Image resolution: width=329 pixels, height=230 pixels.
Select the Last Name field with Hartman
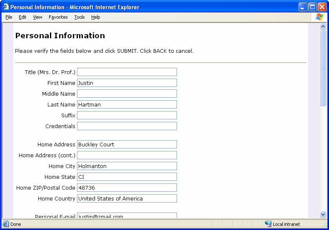tap(127, 104)
